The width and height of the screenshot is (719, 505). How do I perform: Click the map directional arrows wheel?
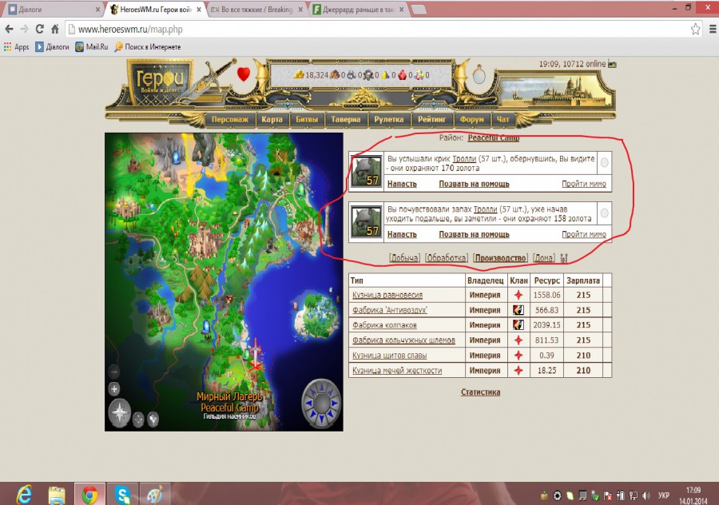click(x=321, y=403)
